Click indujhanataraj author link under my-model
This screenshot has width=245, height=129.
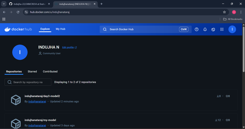pyautogui.click(x=37, y=125)
